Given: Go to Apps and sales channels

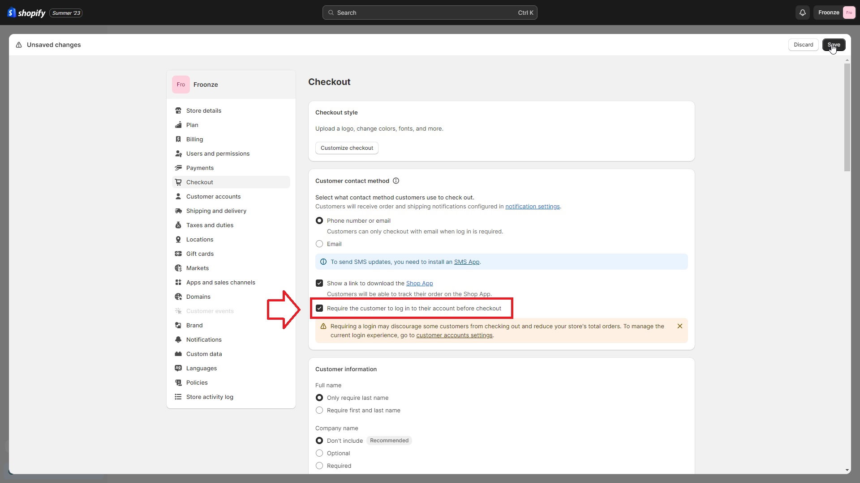Looking at the screenshot, I should coord(231,283).
